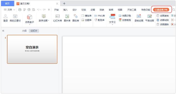Switch to the 开发工具 ribbon tab
Screen dimensions: 178x94
(132, 10)
